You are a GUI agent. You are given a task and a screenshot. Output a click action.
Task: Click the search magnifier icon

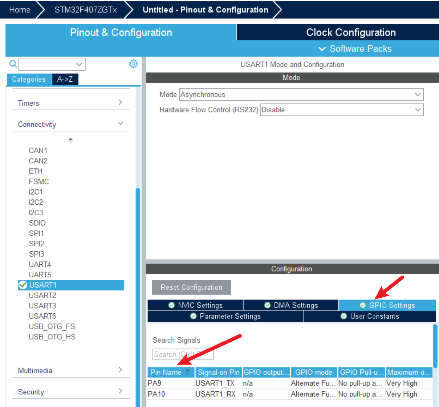coord(13,64)
